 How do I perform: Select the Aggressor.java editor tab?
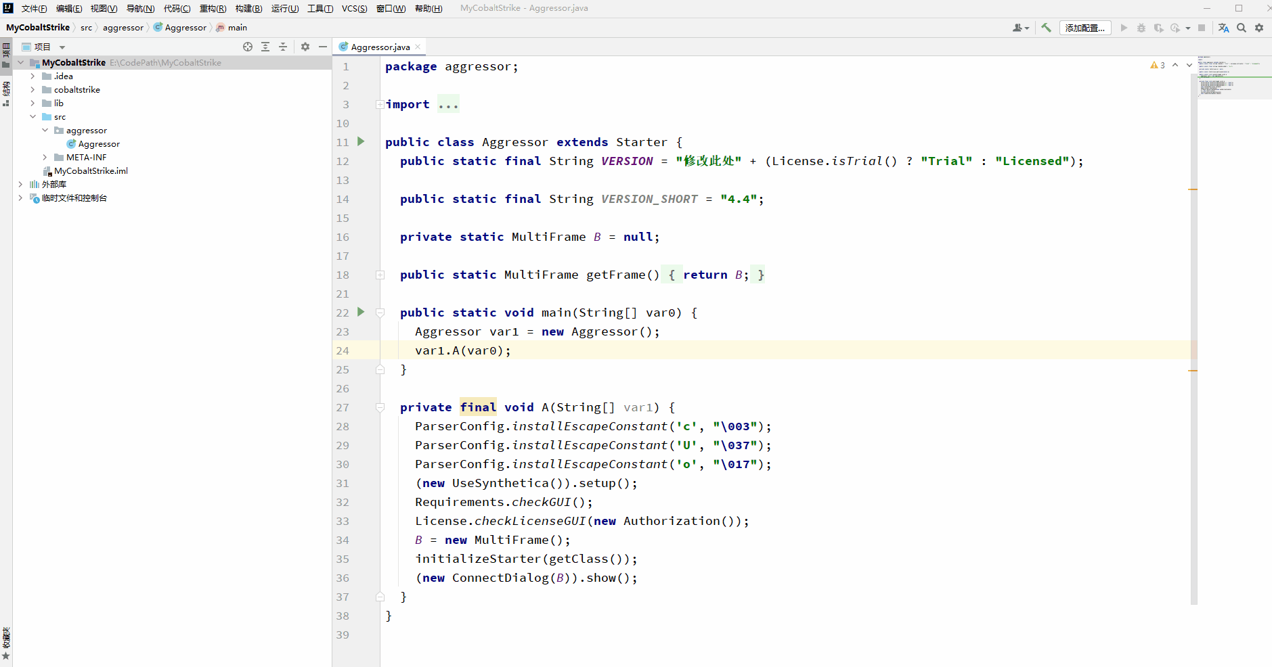tap(380, 47)
